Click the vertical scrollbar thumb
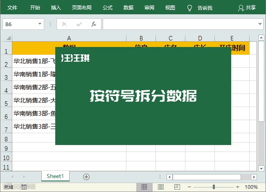This screenshot has width=266, height=192. (261, 81)
